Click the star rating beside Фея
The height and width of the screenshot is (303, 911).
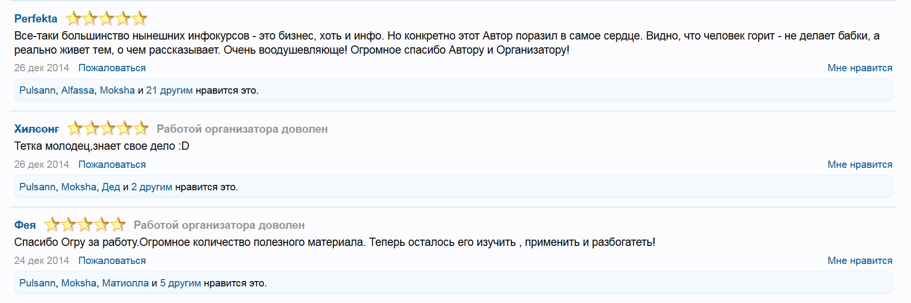(x=85, y=225)
